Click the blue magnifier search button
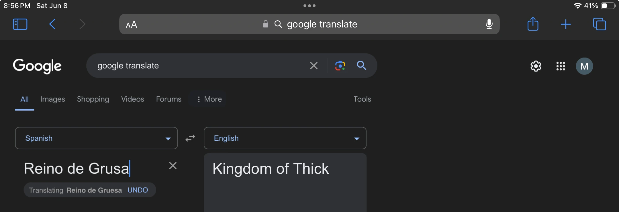The width and height of the screenshot is (619, 212). (361, 66)
